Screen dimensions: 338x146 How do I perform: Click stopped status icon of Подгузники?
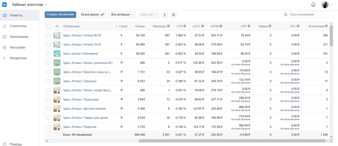pyautogui.click(x=121, y=99)
